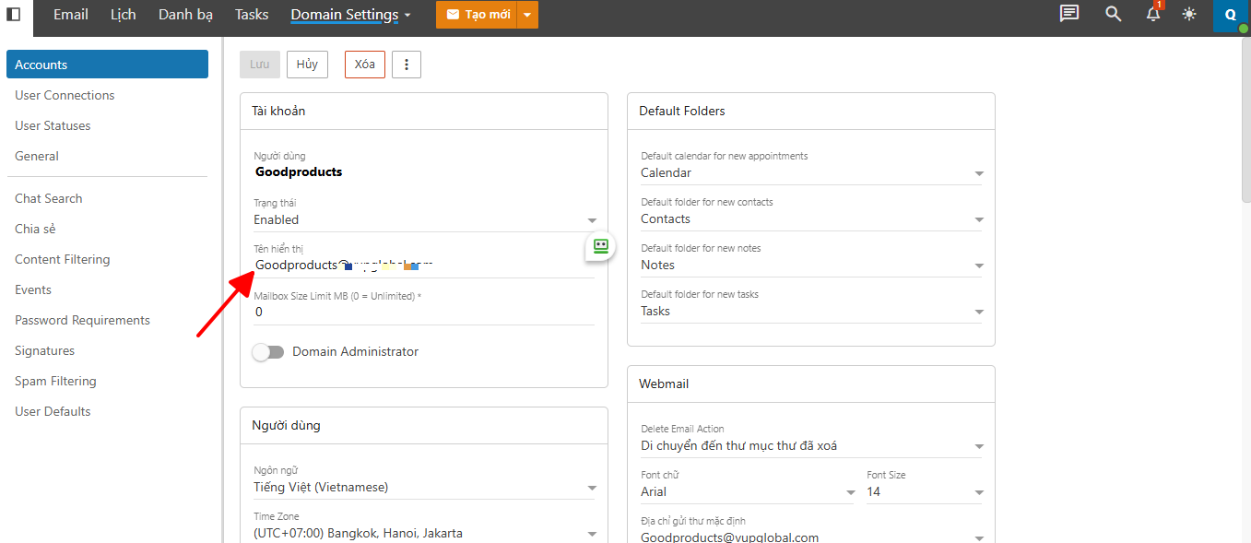Enable the Domain Administrator toggle

coord(268,352)
